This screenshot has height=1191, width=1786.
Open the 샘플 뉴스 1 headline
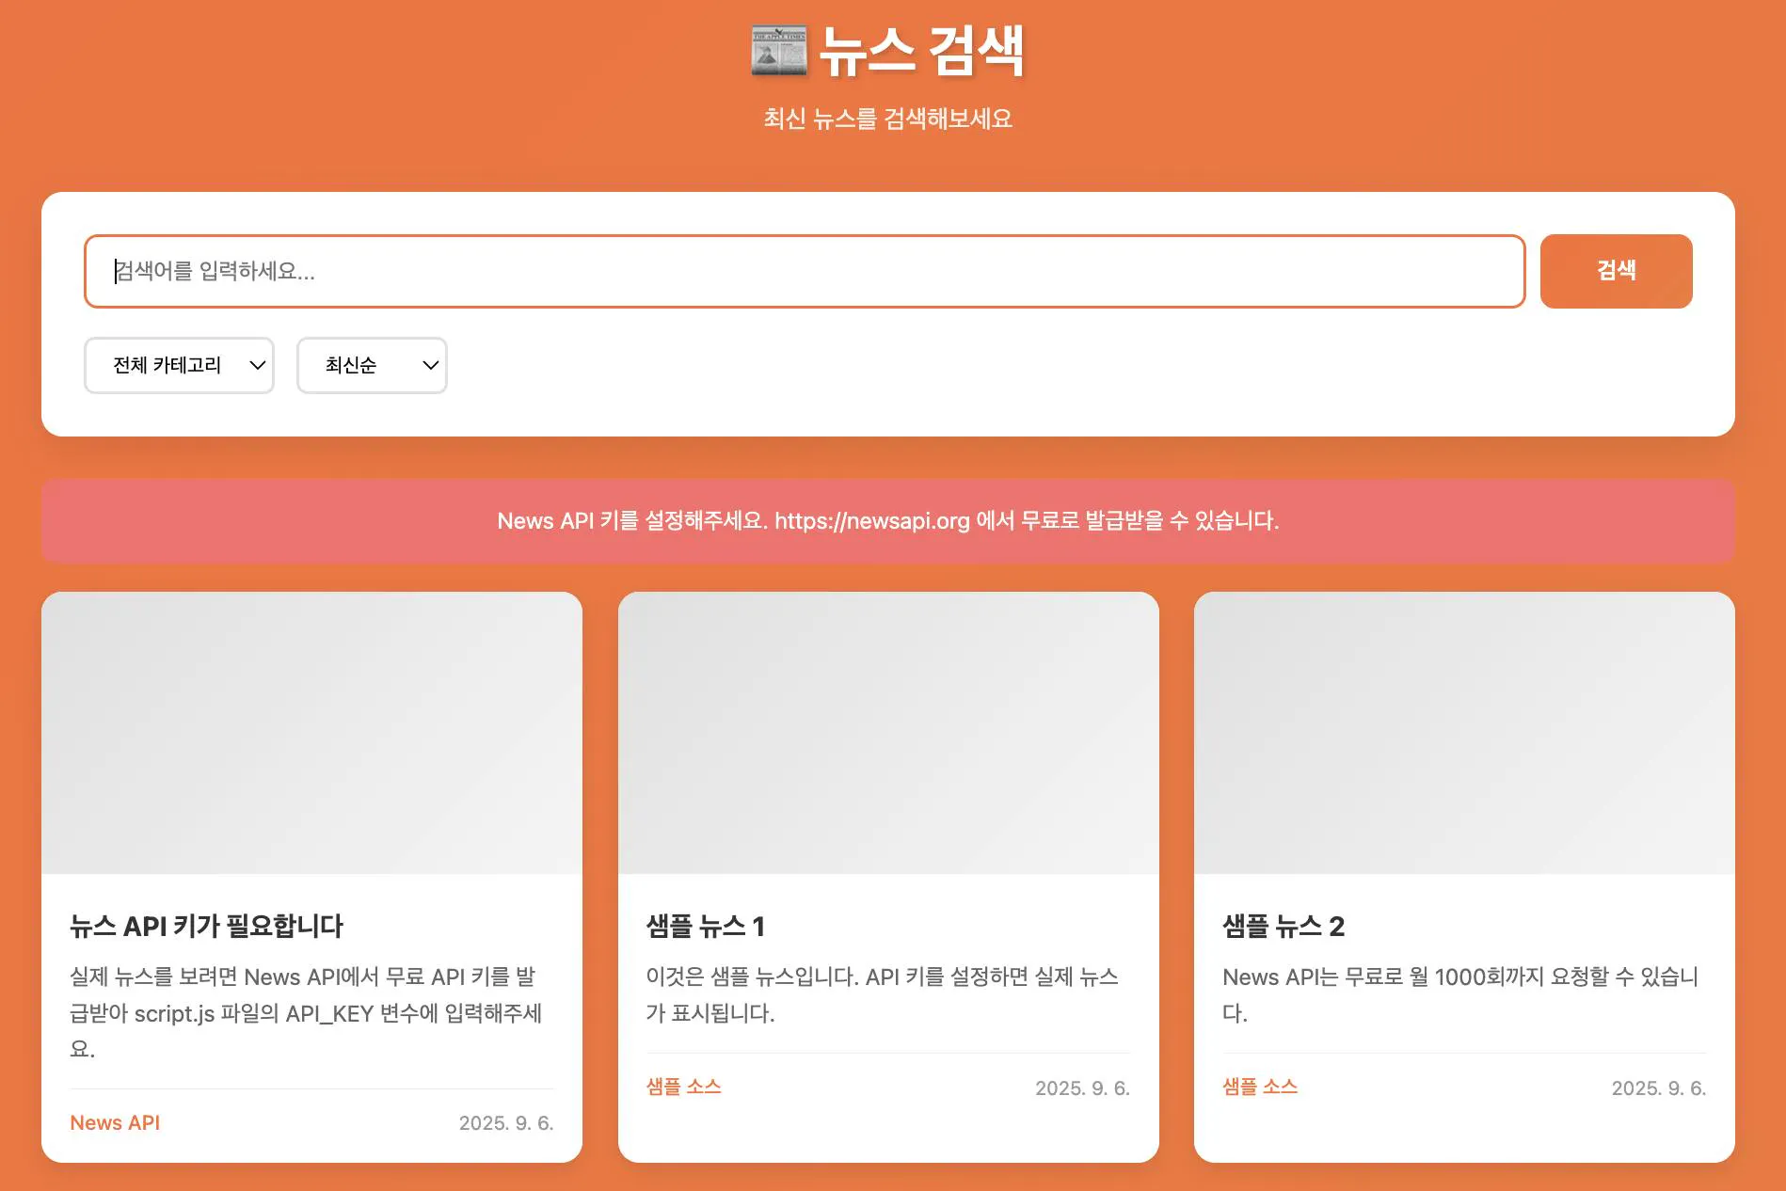pos(705,927)
